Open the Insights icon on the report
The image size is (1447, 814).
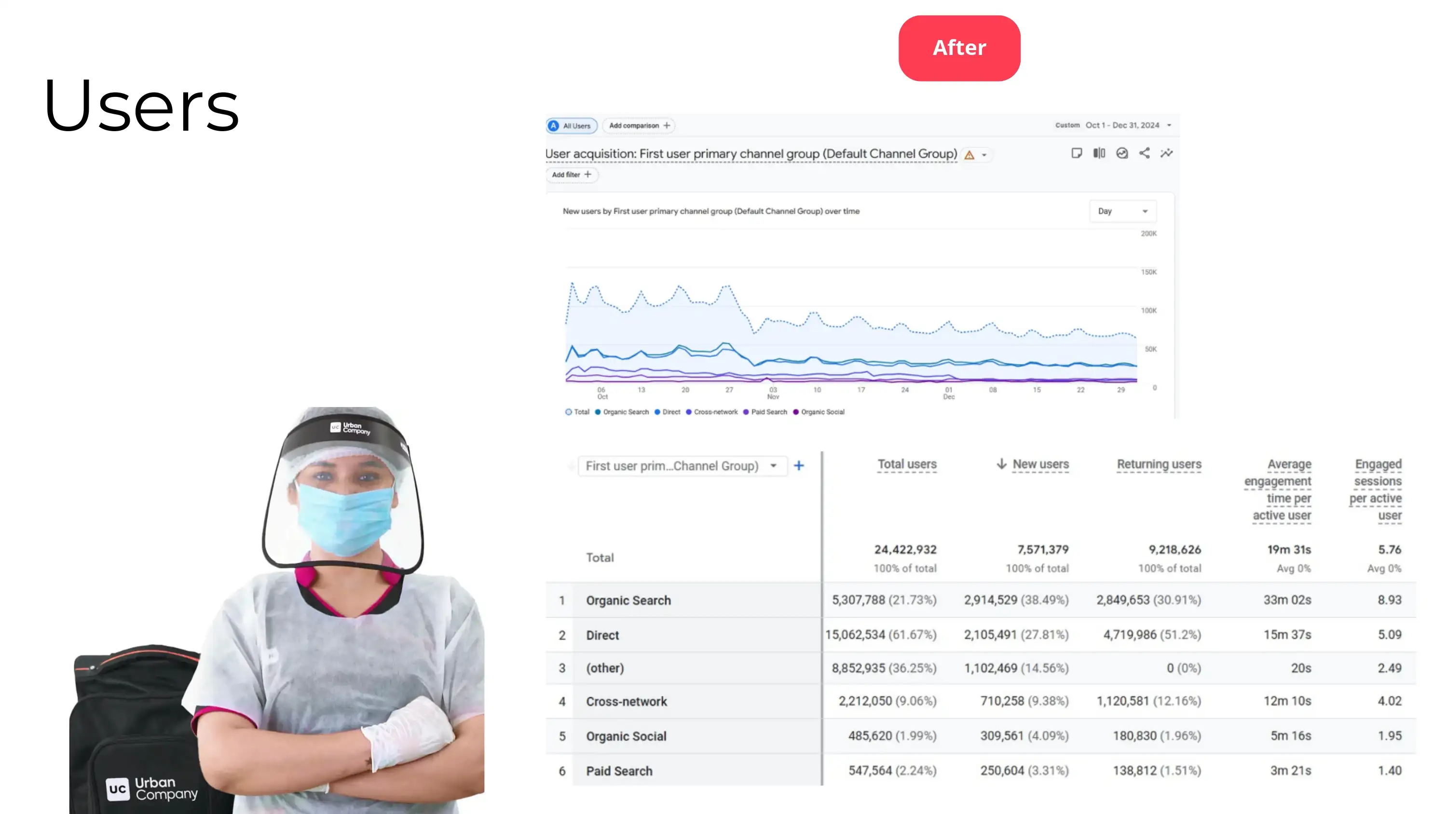1122,153
